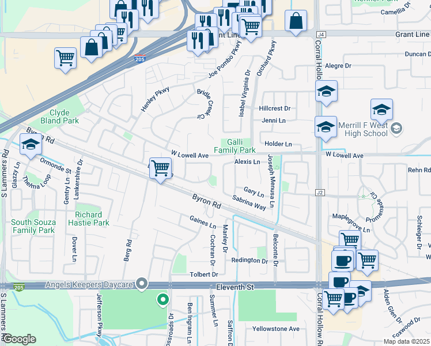Viewport: 431px width, 346px height.
Task: Click the Redington Dr street label
Action: (x=249, y=261)
